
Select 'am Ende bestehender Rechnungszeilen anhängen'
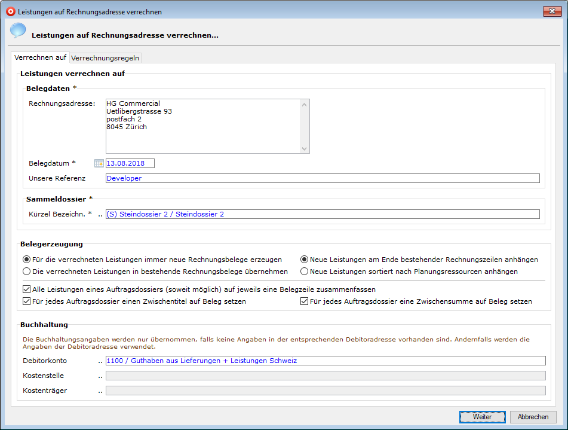coord(305,260)
